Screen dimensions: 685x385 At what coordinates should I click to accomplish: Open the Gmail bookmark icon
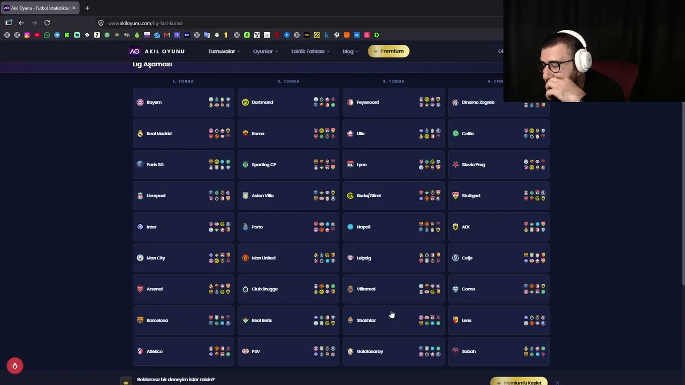pos(167,35)
